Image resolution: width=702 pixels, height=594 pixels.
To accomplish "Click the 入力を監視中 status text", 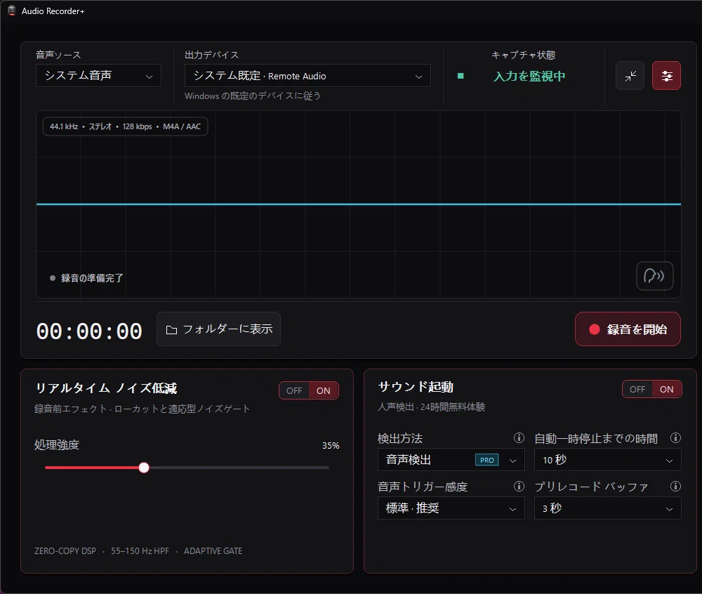I will click(529, 76).
